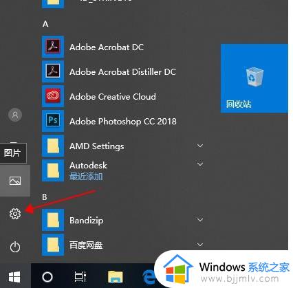Viewport: 293px width, 288px height.
Task: Select the Adobe Acrobat DC label
Action: (107, 47)
